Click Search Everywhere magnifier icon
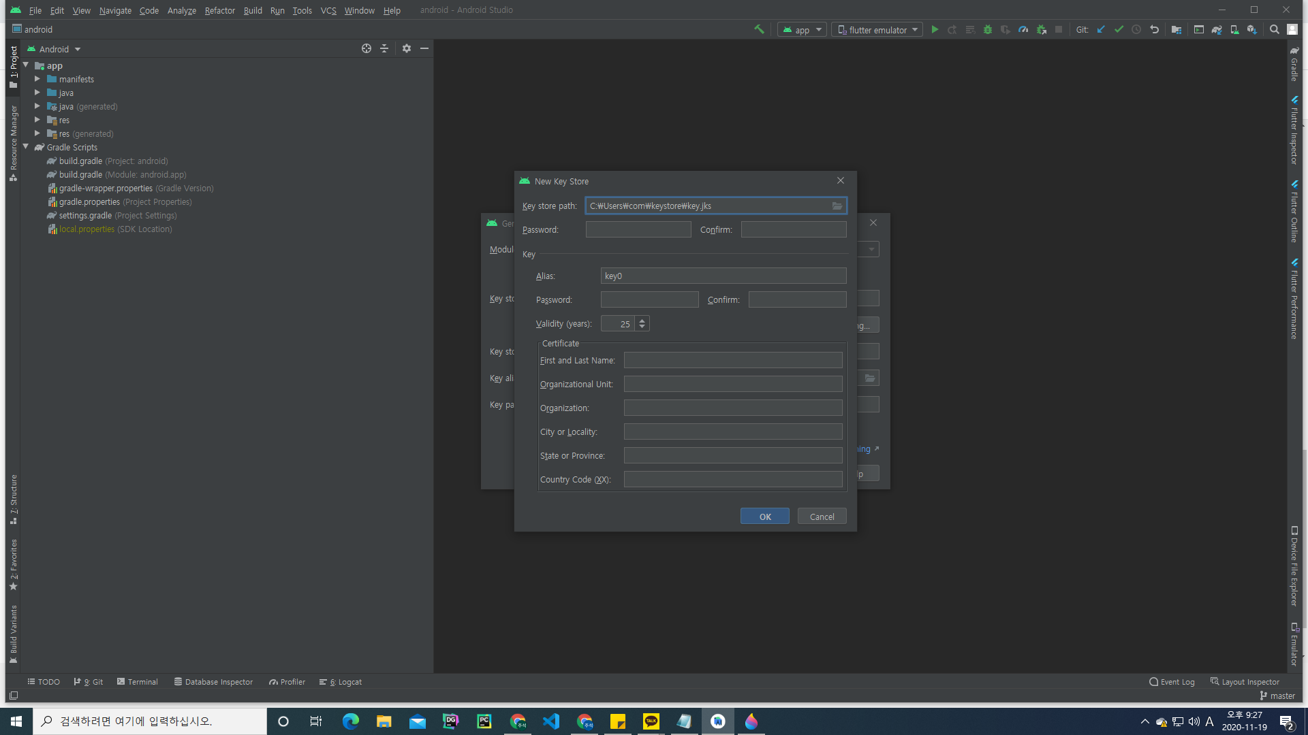This screenshot has width=1308, height=735. 1274,29
